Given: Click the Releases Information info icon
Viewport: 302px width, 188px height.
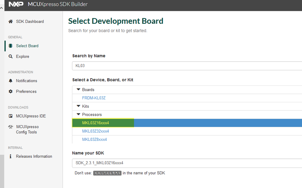Looking at the screenshot, I should (11, 156).
